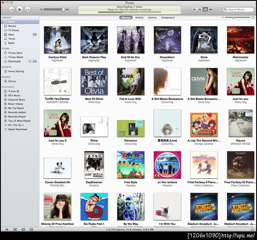Select the Classical Music smart playlist
This screenshot has height=240, width=257.
click(x=20, y=99)
